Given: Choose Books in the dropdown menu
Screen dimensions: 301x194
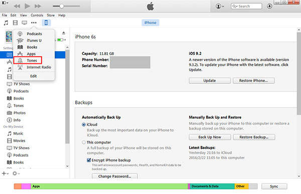Looking at the screenshot, I should (x=34, y=47).
